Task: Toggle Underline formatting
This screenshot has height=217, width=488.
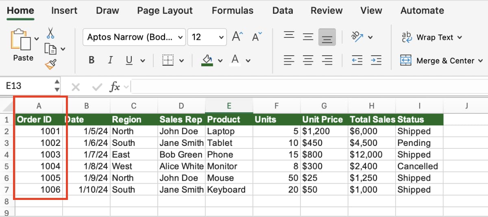Action: coord(129,61)
